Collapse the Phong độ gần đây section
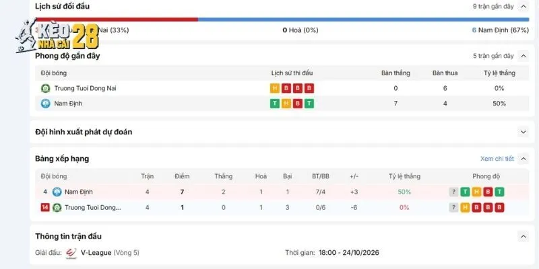Image resolution: width=539 pixels, height=269 pixels. (x=524, y=56)
